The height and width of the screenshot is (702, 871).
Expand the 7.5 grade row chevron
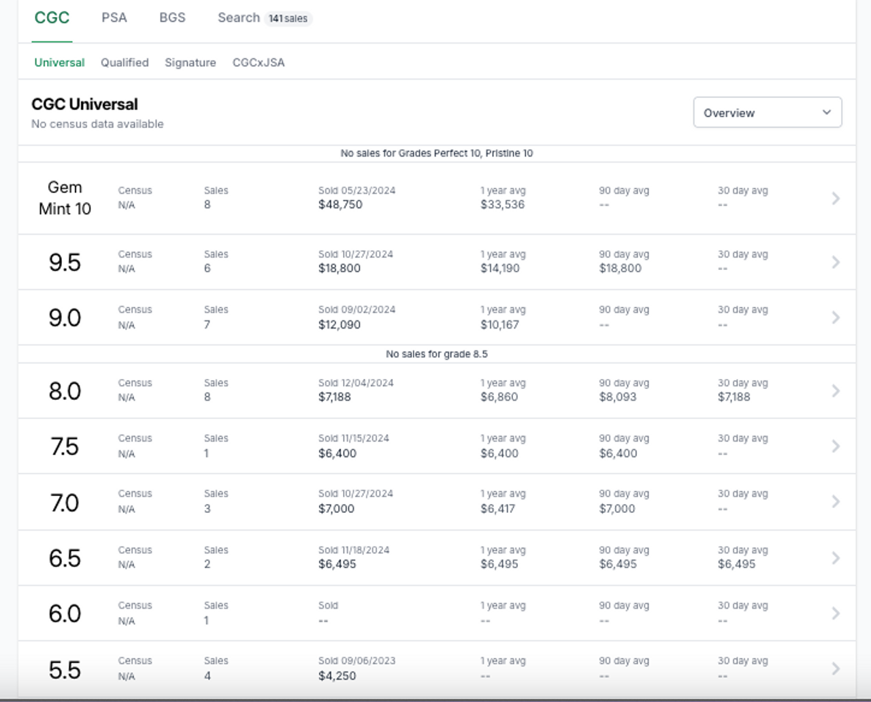(836, 446)
